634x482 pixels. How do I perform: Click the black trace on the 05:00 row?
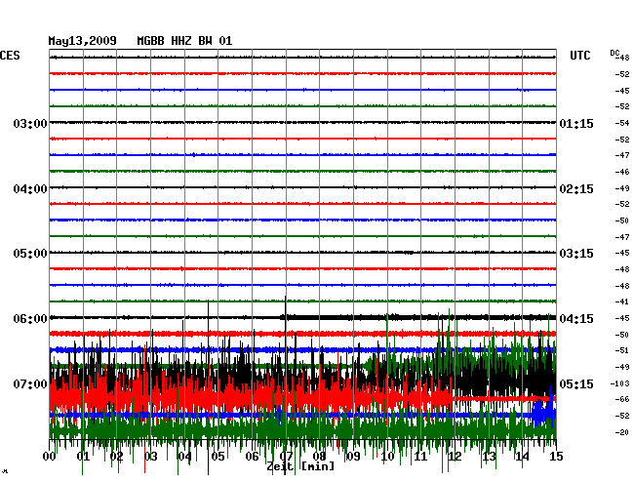(302, 253)
